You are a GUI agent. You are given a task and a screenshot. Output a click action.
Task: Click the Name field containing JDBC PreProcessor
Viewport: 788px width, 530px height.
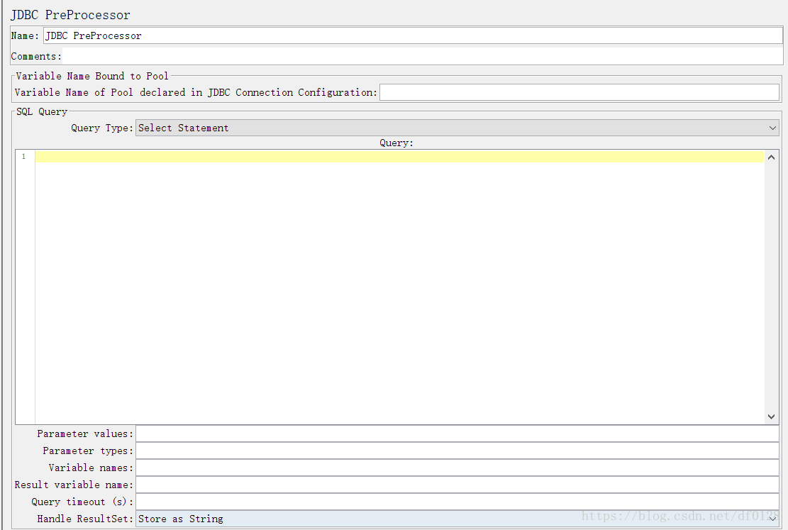pos(413,35)
